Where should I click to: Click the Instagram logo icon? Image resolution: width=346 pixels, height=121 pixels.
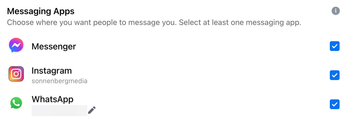16,74
